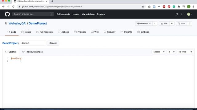Image resolution: width=197 pixels, height=110 pixels.
Task: Close the Editing DemoProject tab
Action: 46,1
